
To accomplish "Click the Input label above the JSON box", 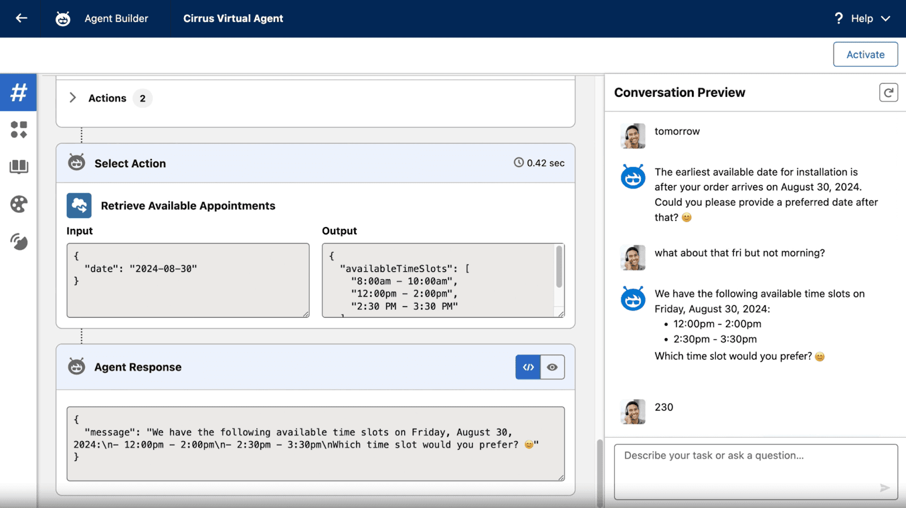I will pyautogui.click(x=80, y=231).
